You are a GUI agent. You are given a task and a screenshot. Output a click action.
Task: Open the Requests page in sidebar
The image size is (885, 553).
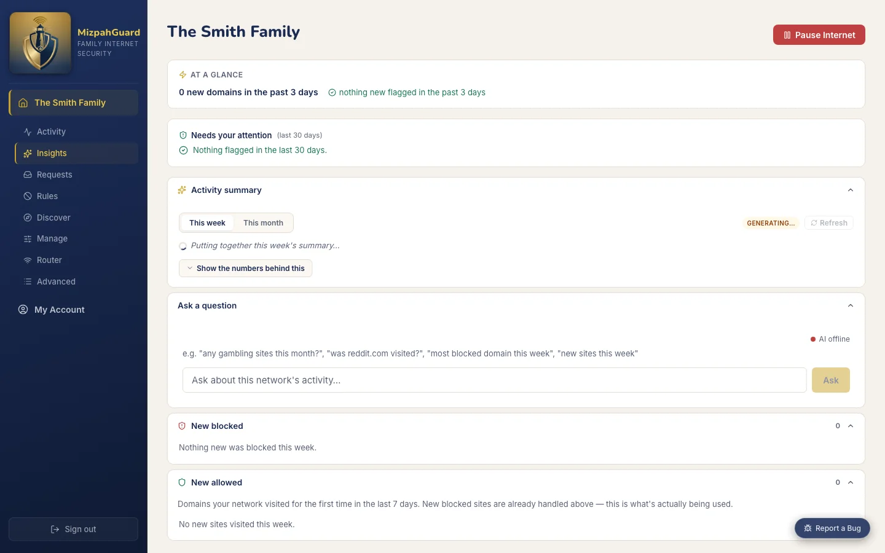pyautogui.click(x=76, y=175)
